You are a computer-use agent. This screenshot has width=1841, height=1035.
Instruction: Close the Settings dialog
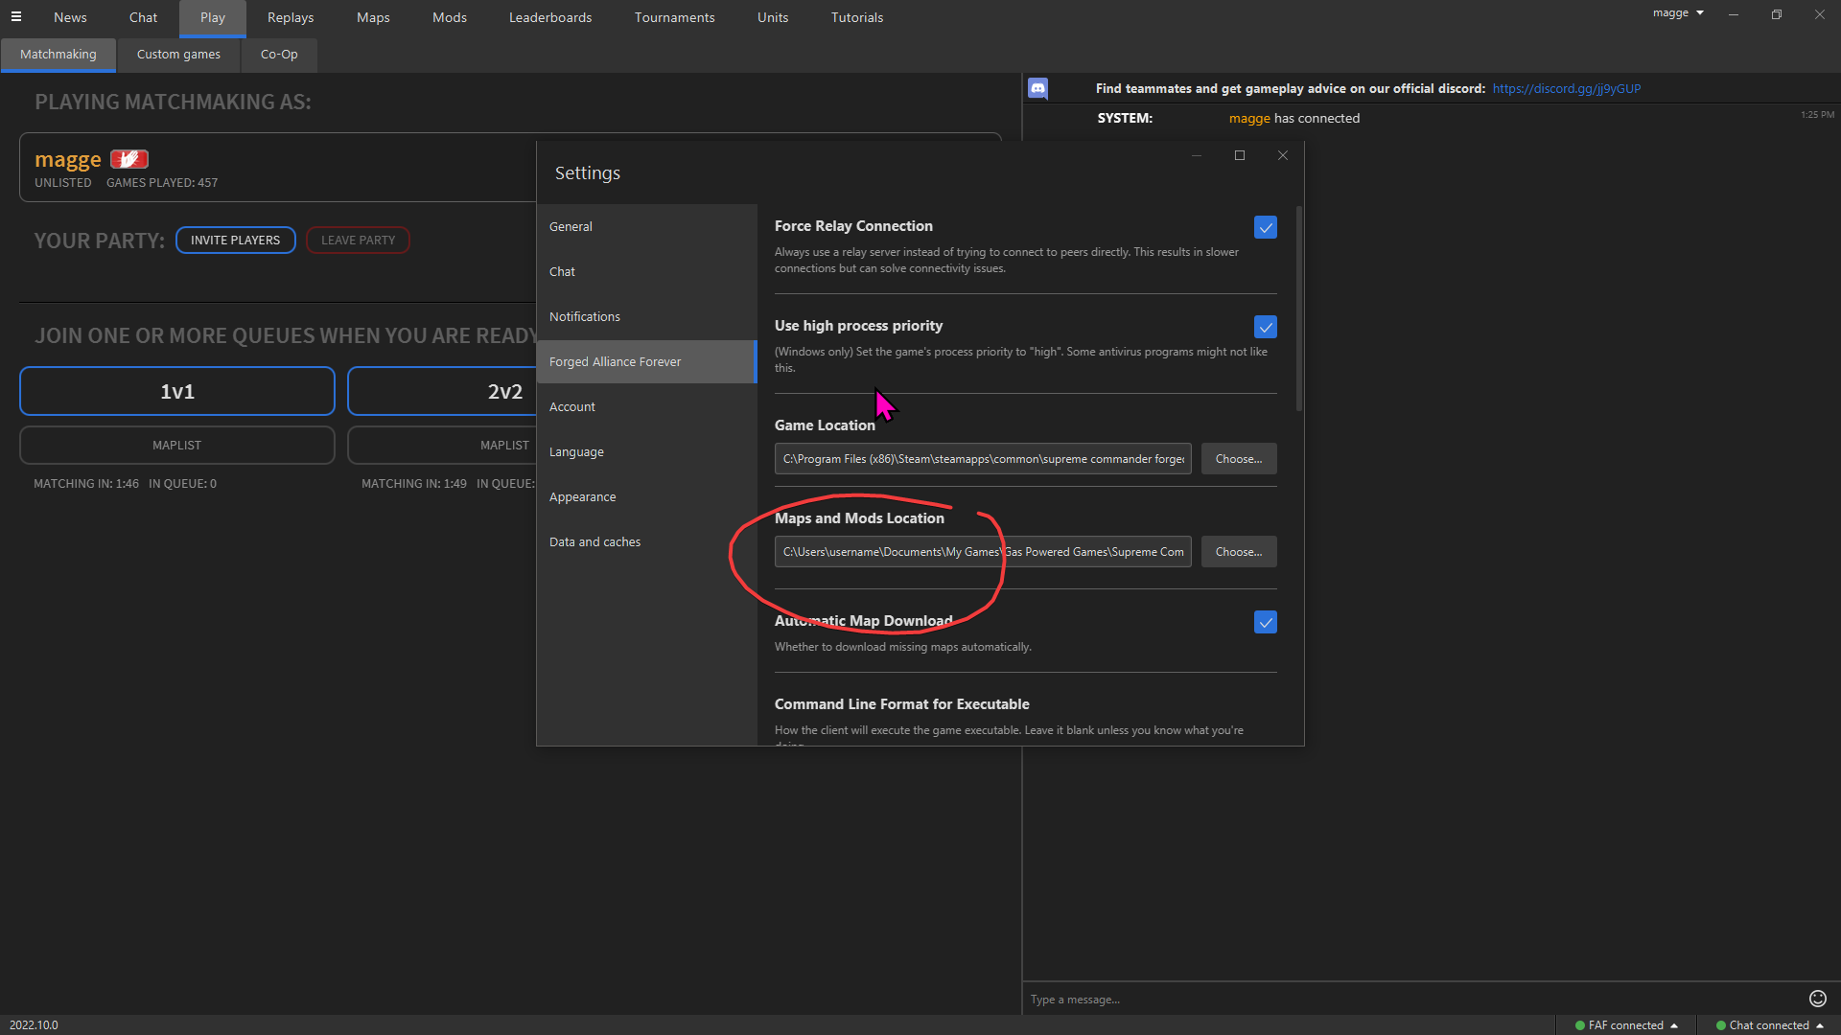click(1283, 155)
